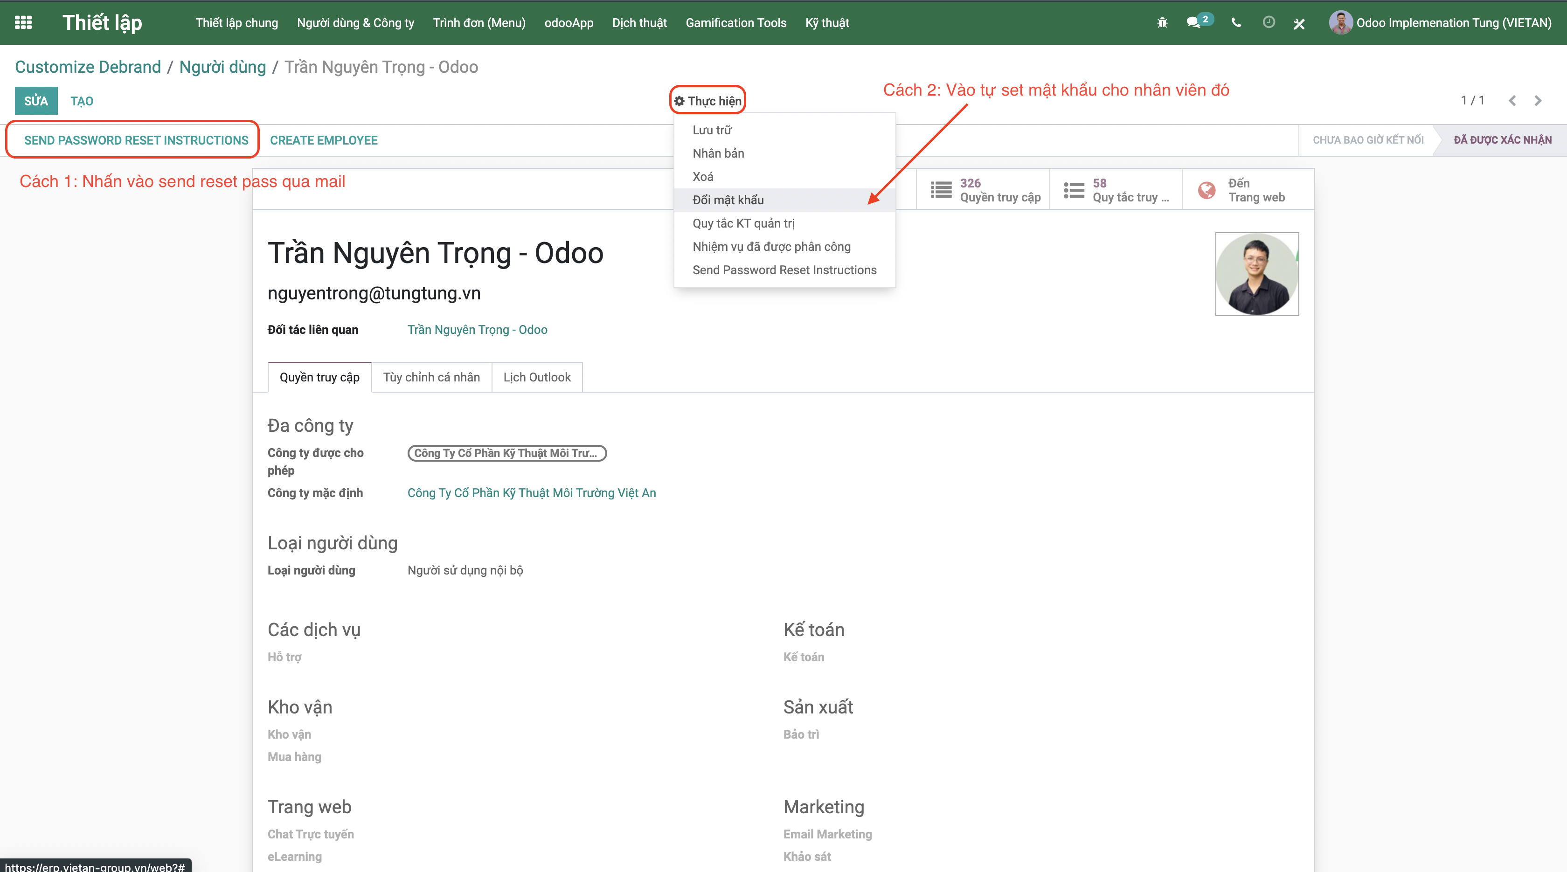The height and width of the screenshot is (872, 1567).
Task: Click the user profile photo thumbnail
Action: (1257, 274)
